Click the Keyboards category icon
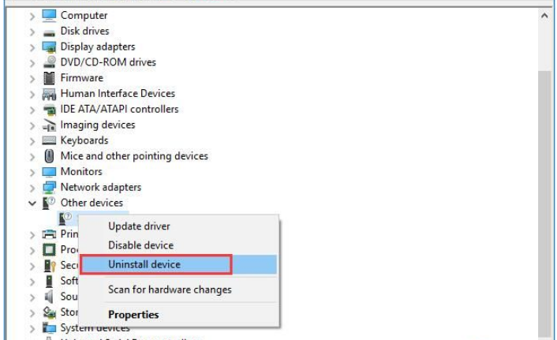The height and width of the screenshot is (340, 557). pyautogui.click(x=49, y=140)
